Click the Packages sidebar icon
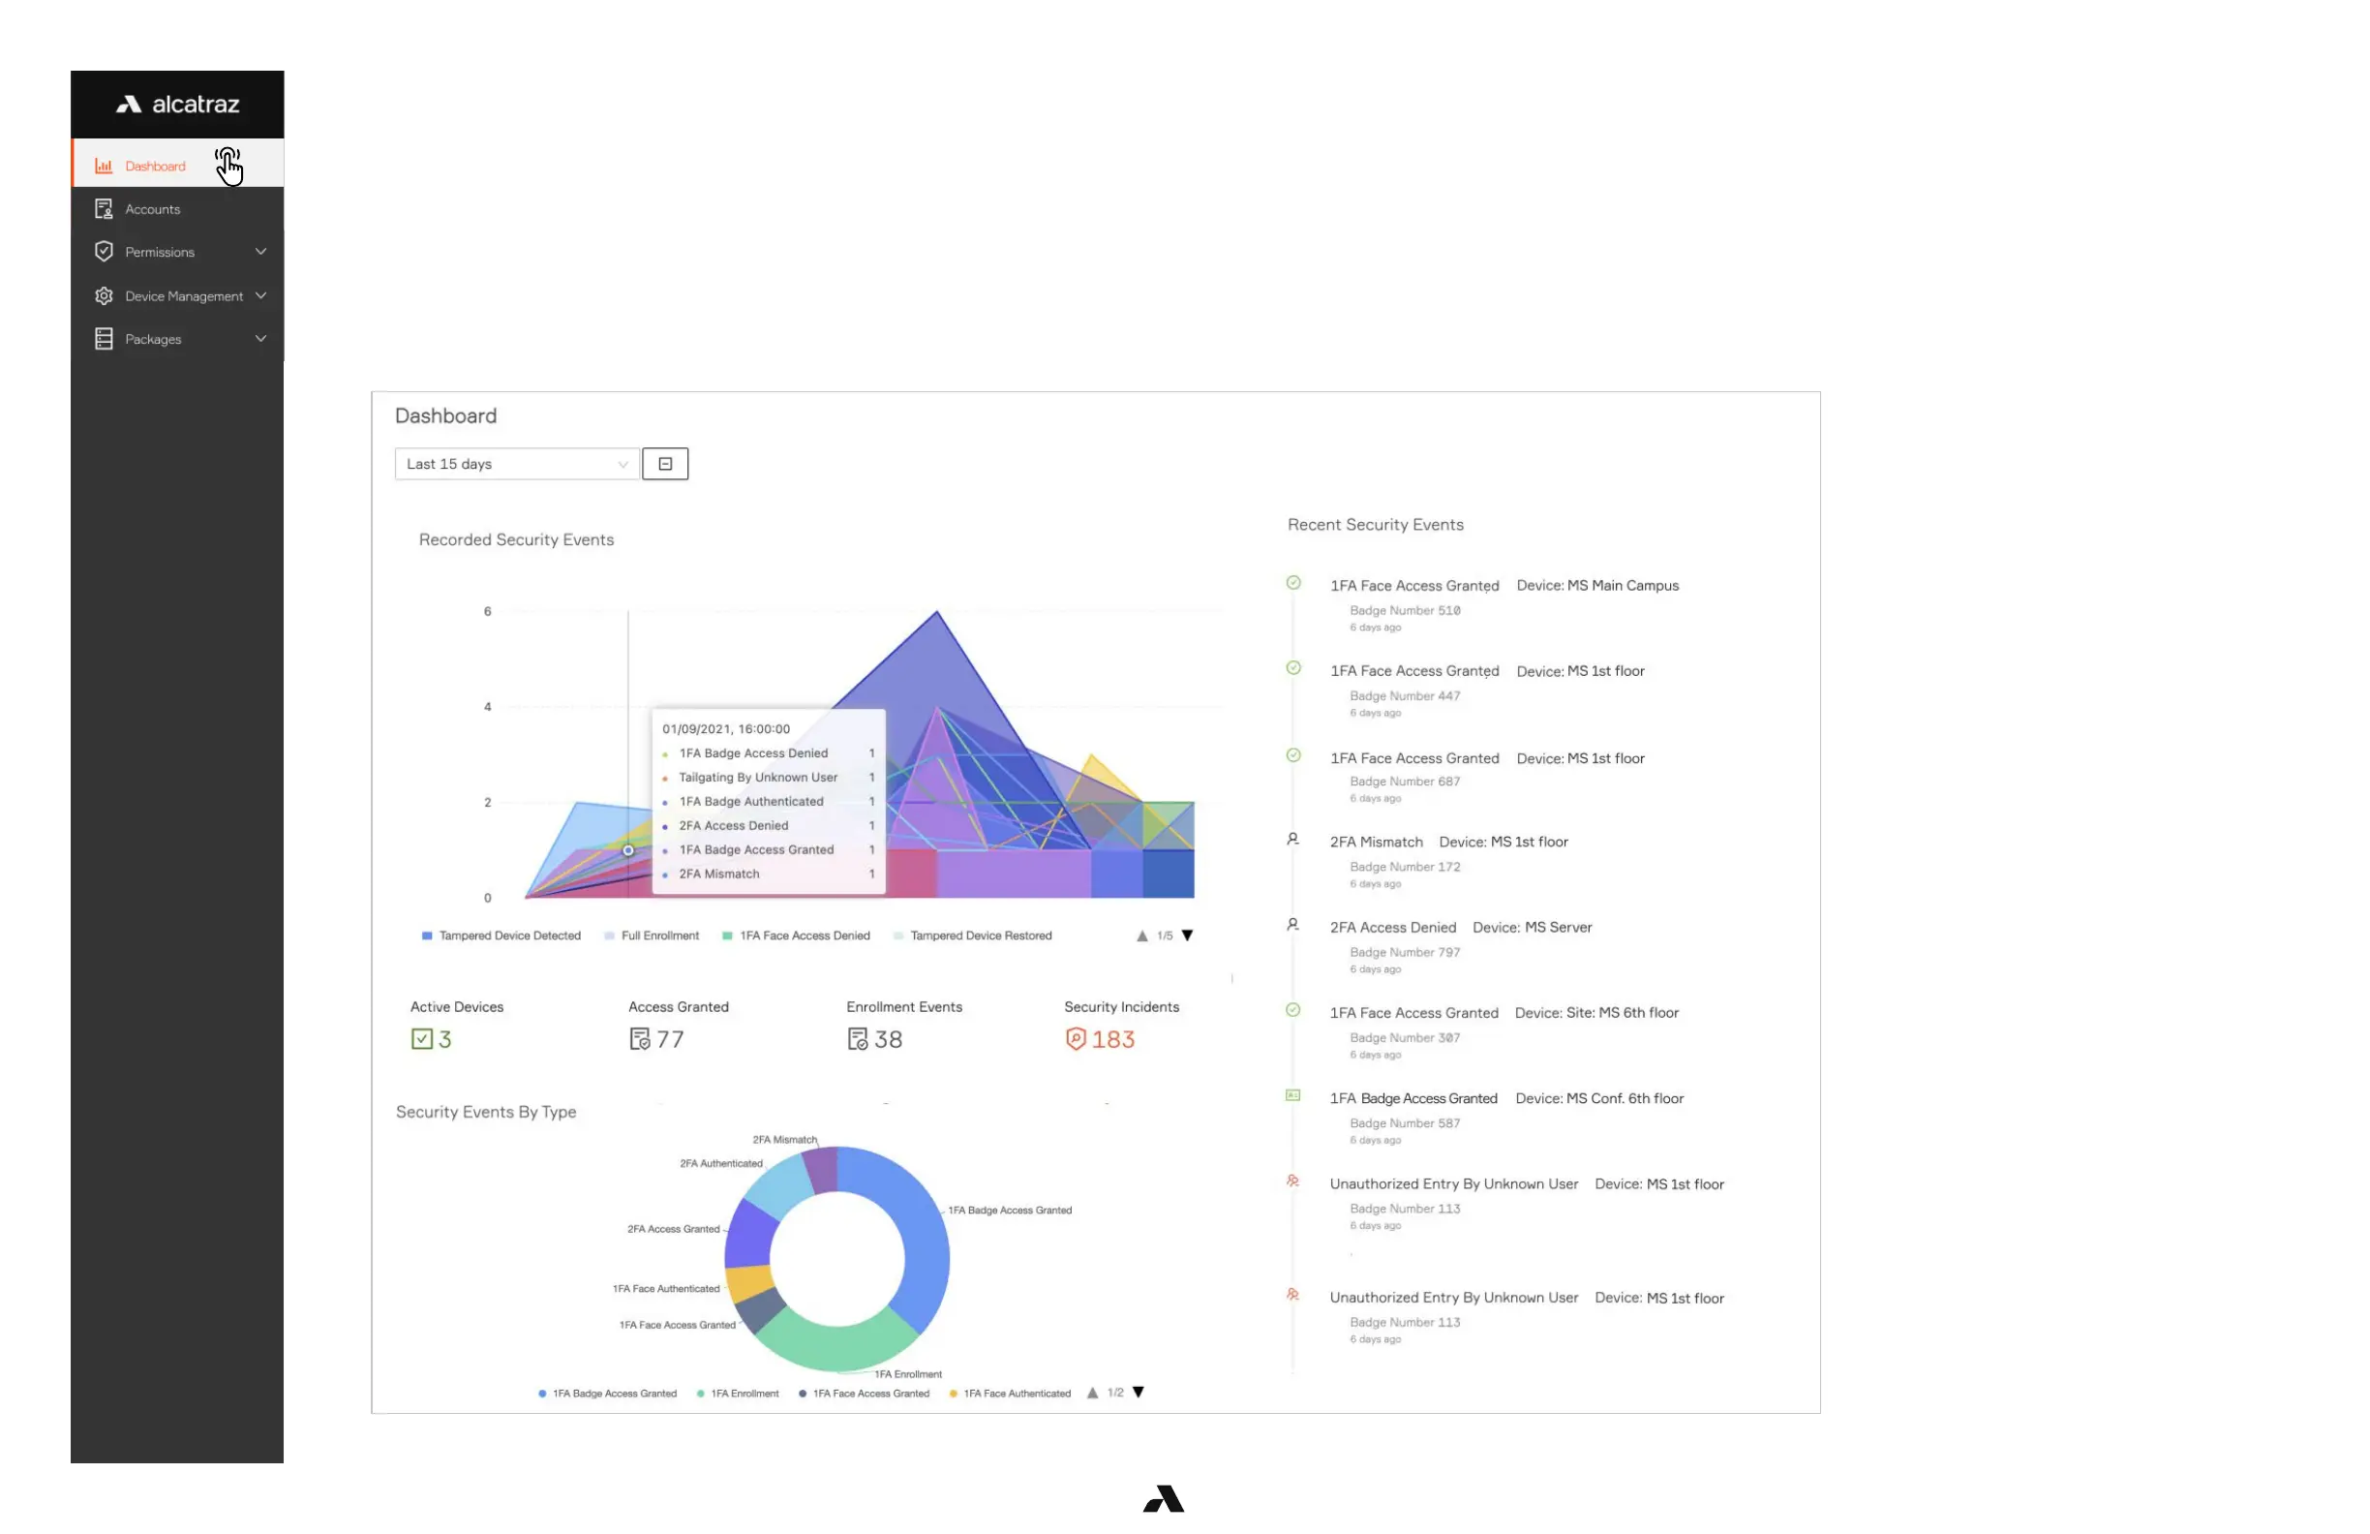2370x1534 pixels. (x=104, y=339)
